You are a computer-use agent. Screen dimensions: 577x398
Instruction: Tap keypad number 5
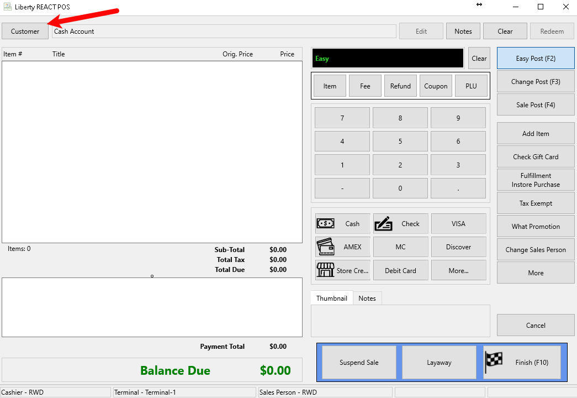point(400,141)
